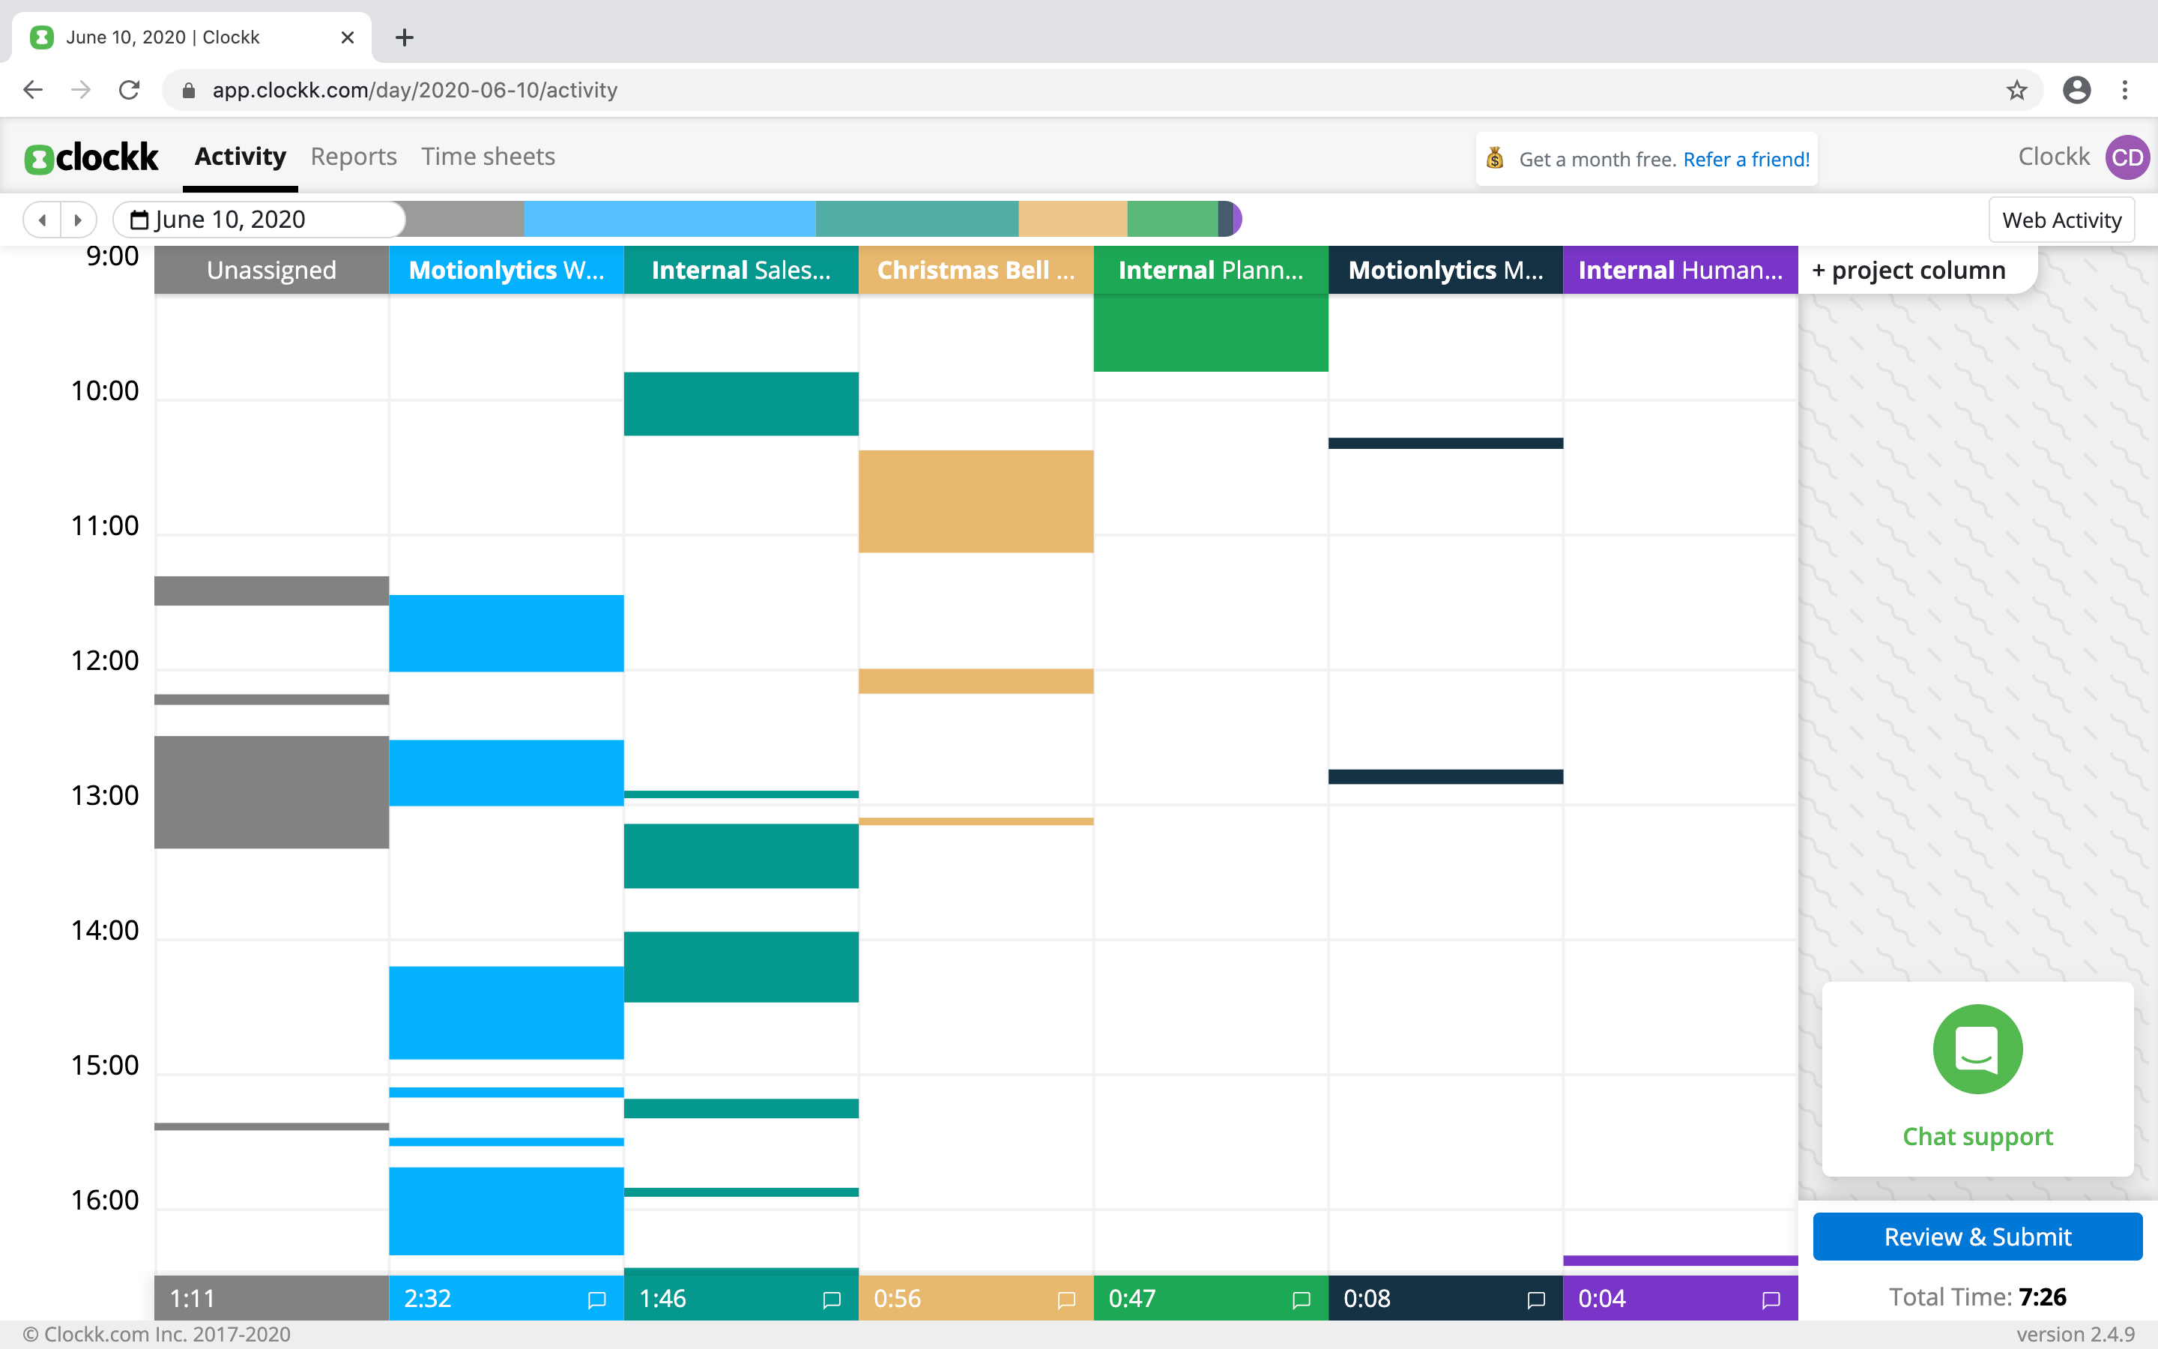Click the Clockk account name
Image resolution: width=2158 pixels, height=1349 pixels.
[2054, 157]
